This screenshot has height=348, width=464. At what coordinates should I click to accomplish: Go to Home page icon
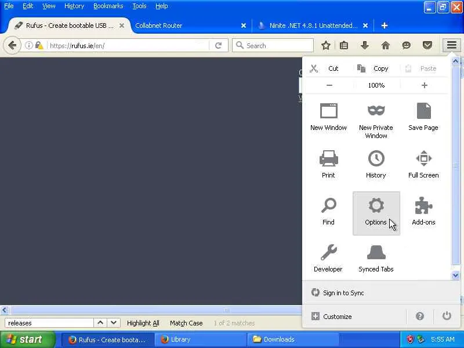pos(385,45)
